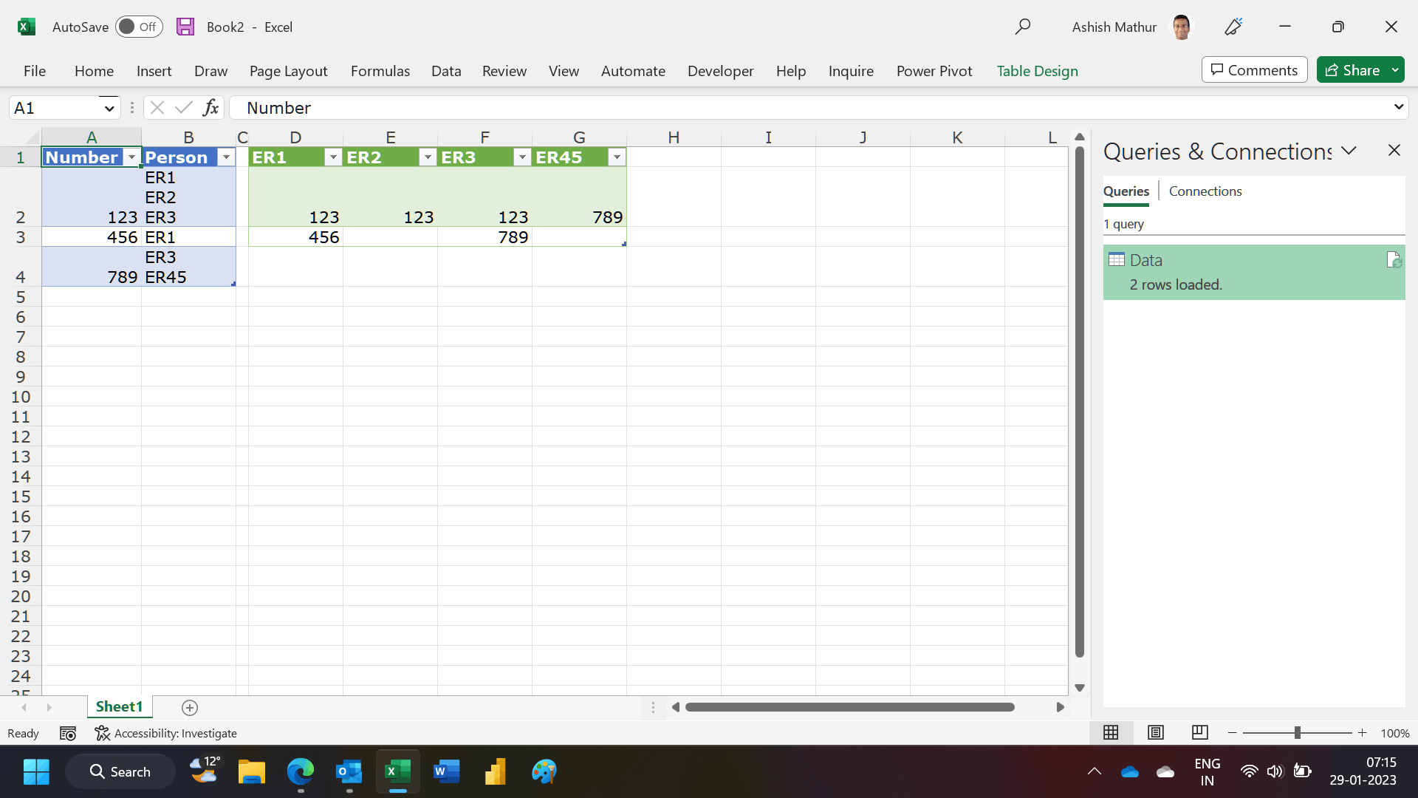Click the Save icon in title bar
The width and height of the screenshot is (1418, 798).
185,27
